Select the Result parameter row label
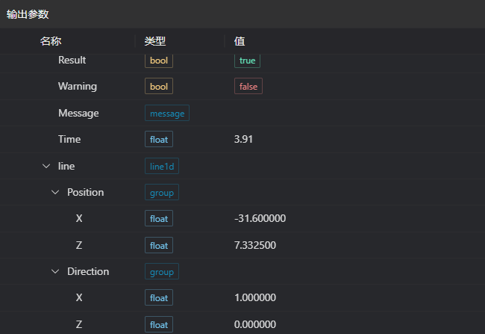 click(x=72, y=60)
